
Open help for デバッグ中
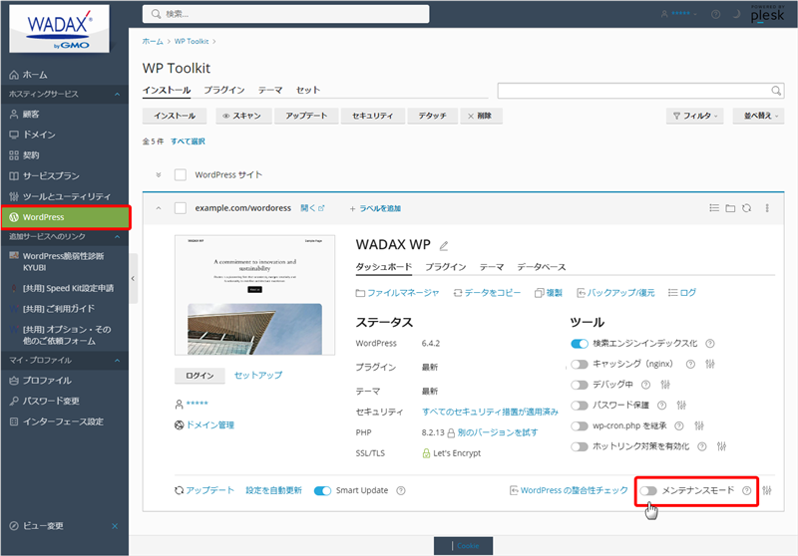pos(645,385)
